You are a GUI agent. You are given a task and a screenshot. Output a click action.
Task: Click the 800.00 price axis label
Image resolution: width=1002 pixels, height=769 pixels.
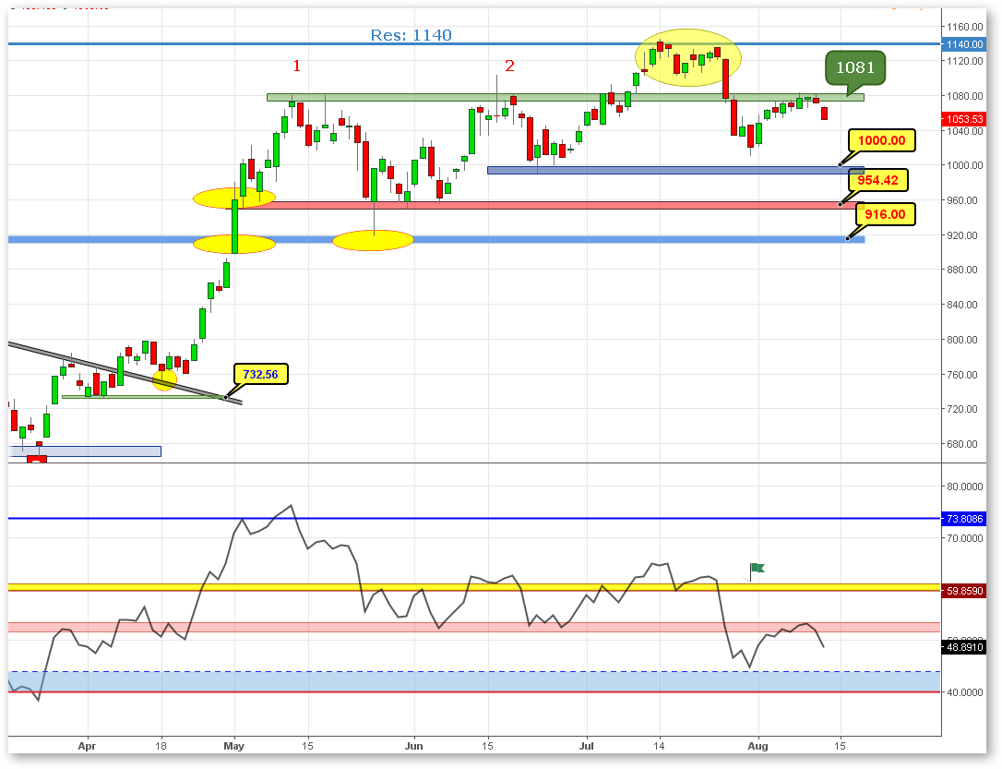point(962,340)
